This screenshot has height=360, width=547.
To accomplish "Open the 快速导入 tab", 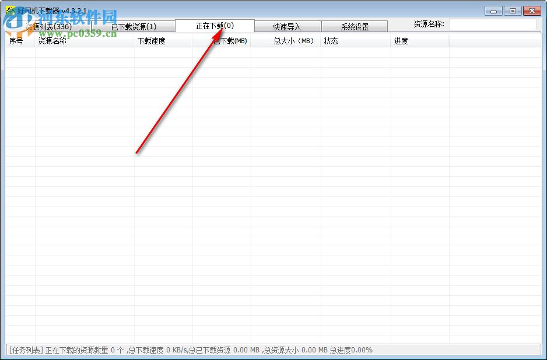I will click(287, 26).
